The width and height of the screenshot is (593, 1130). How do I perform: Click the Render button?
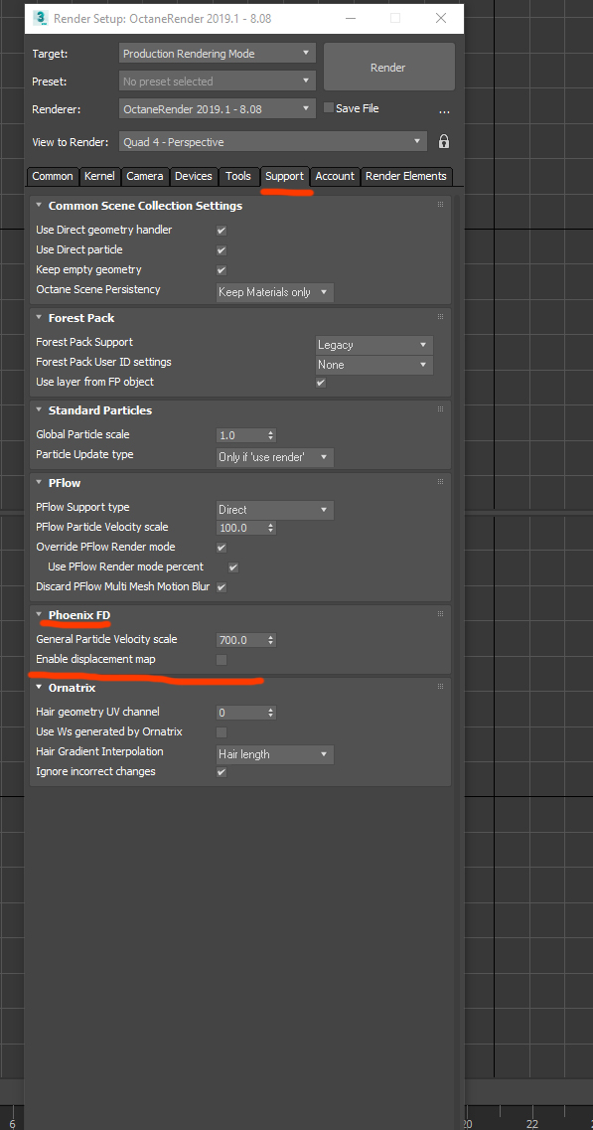[388, 67]
